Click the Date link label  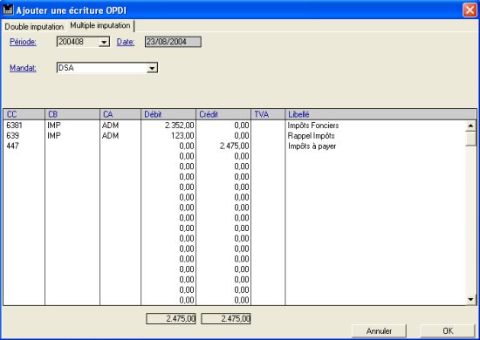pyautogui.click(x=126, y=42)
